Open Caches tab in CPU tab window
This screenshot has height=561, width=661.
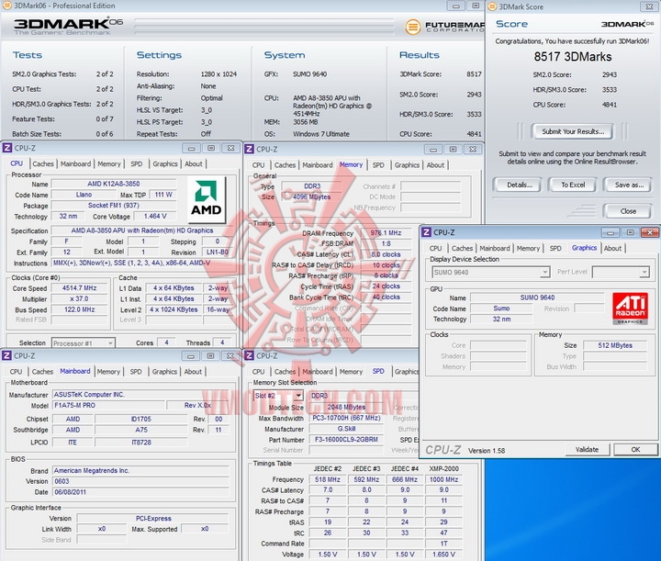point(43,164)
